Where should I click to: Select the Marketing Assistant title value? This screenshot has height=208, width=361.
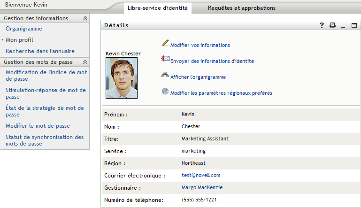[205, 139]
